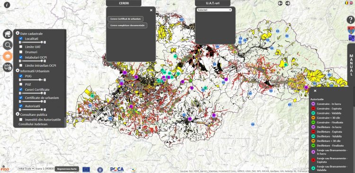355x173 pixels.
Task: Click Construire - Finalizata legend icon
Action: click(x=313, y=122)
